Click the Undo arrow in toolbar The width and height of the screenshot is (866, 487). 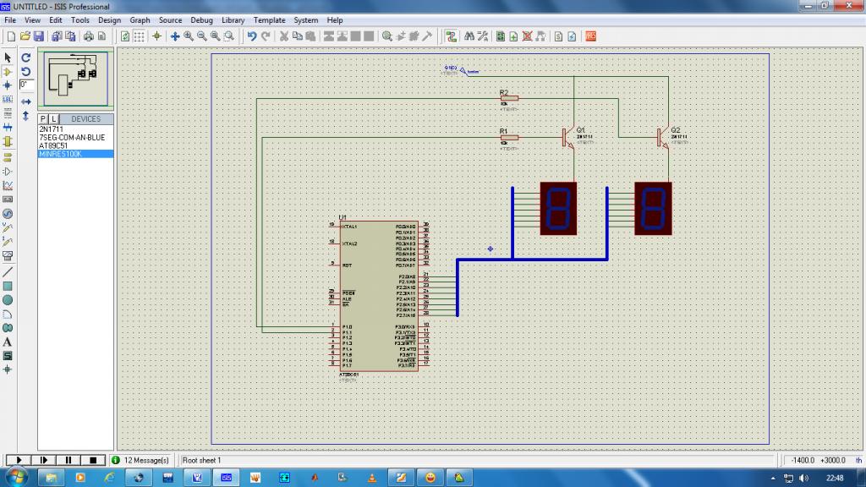coord(251,36)
